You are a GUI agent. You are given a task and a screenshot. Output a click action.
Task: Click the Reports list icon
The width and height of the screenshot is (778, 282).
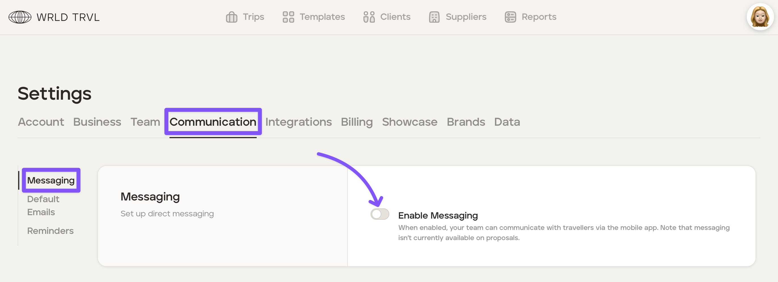pyautogui.click(x=510, y=17)
